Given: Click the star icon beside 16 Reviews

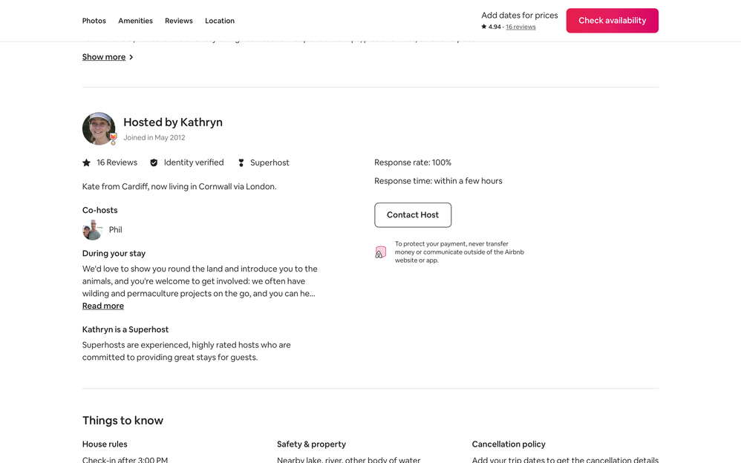Looking at the screenshot, I should tap(86, 162).
